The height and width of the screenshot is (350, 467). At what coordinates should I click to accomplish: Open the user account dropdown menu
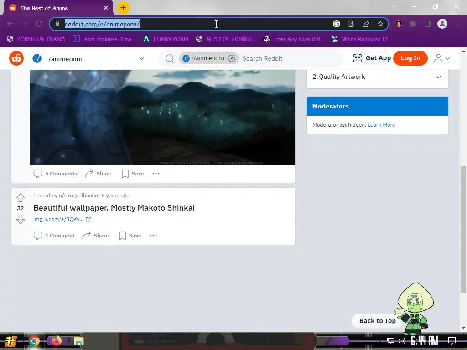441,58
